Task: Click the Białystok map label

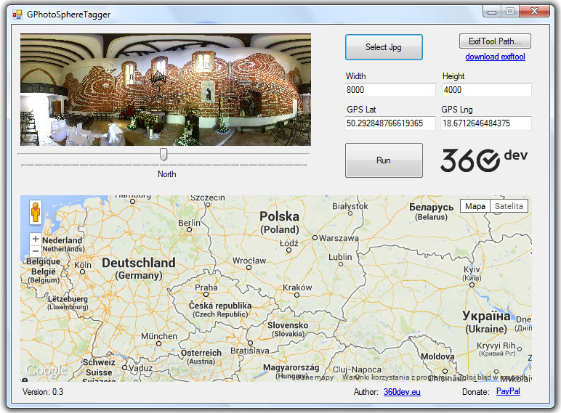Action: click(350, 206)
